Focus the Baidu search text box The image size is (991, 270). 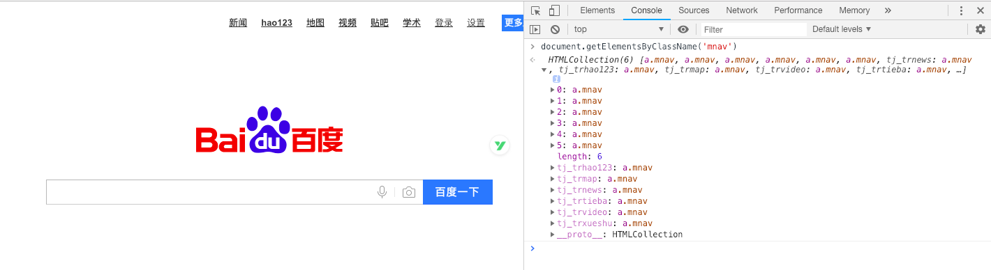tap(234, 192)
